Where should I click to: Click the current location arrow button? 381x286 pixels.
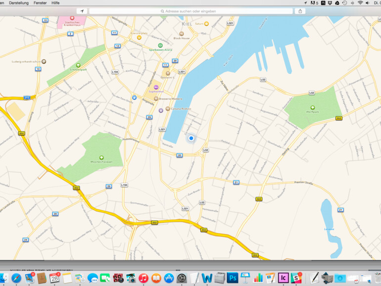81,11
